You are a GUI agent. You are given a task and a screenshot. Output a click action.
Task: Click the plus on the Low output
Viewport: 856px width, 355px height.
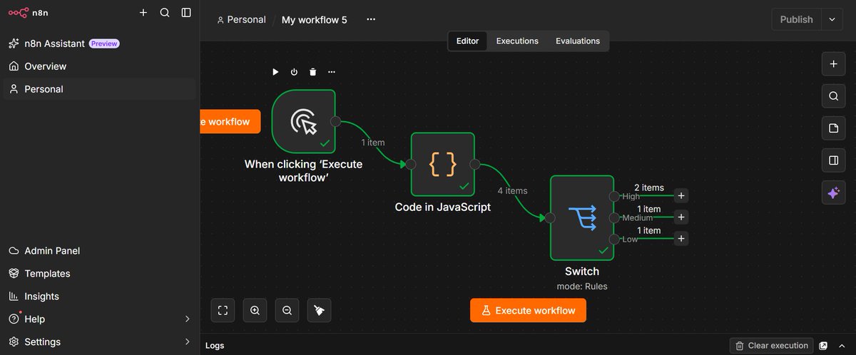coord(681,239)
